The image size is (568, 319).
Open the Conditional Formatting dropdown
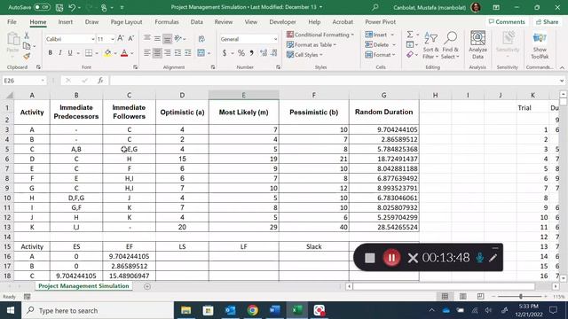(x=319, y=35)
